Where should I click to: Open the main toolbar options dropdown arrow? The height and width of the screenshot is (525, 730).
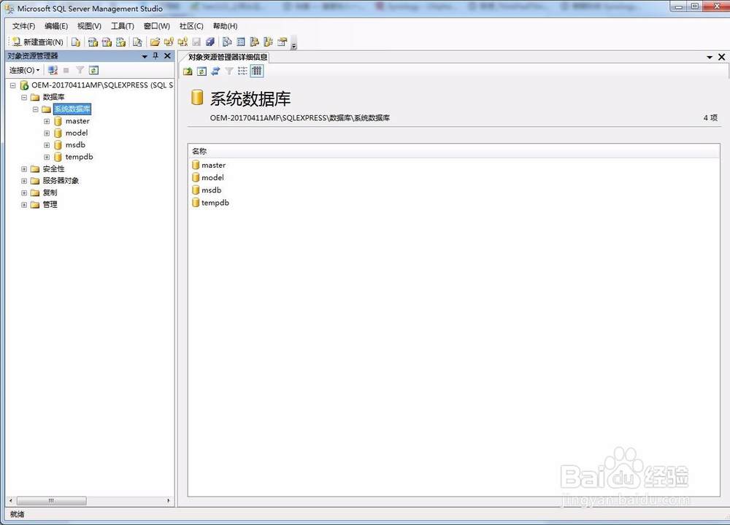coord(293,44)
